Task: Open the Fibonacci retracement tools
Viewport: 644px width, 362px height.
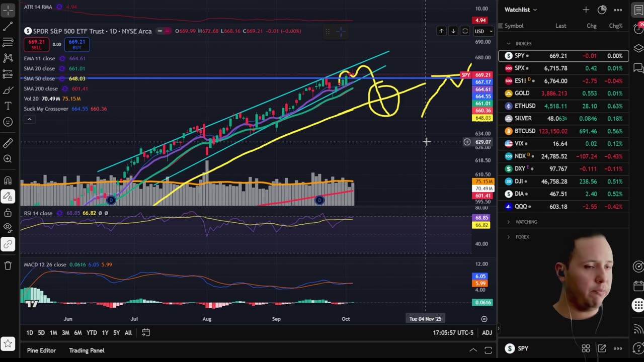Action: (8, 42)
